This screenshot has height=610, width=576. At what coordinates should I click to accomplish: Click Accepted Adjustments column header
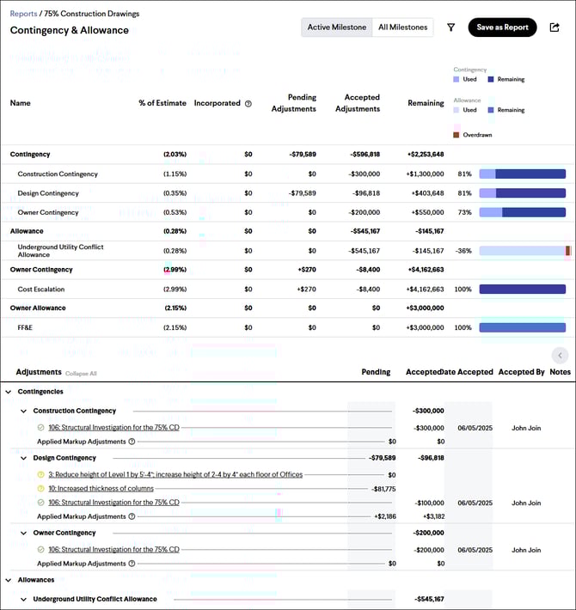click(x=358, y=103)
